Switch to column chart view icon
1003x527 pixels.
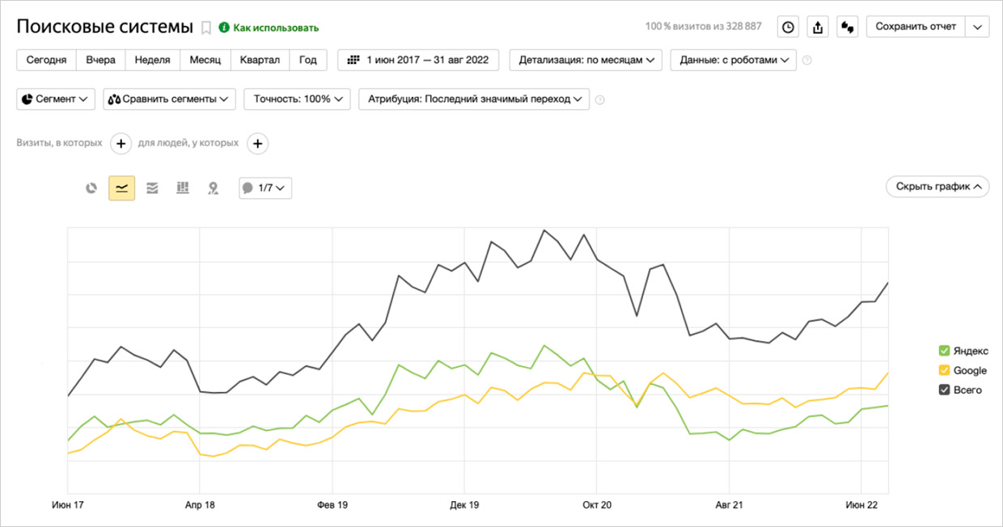[x=183, y=188]
